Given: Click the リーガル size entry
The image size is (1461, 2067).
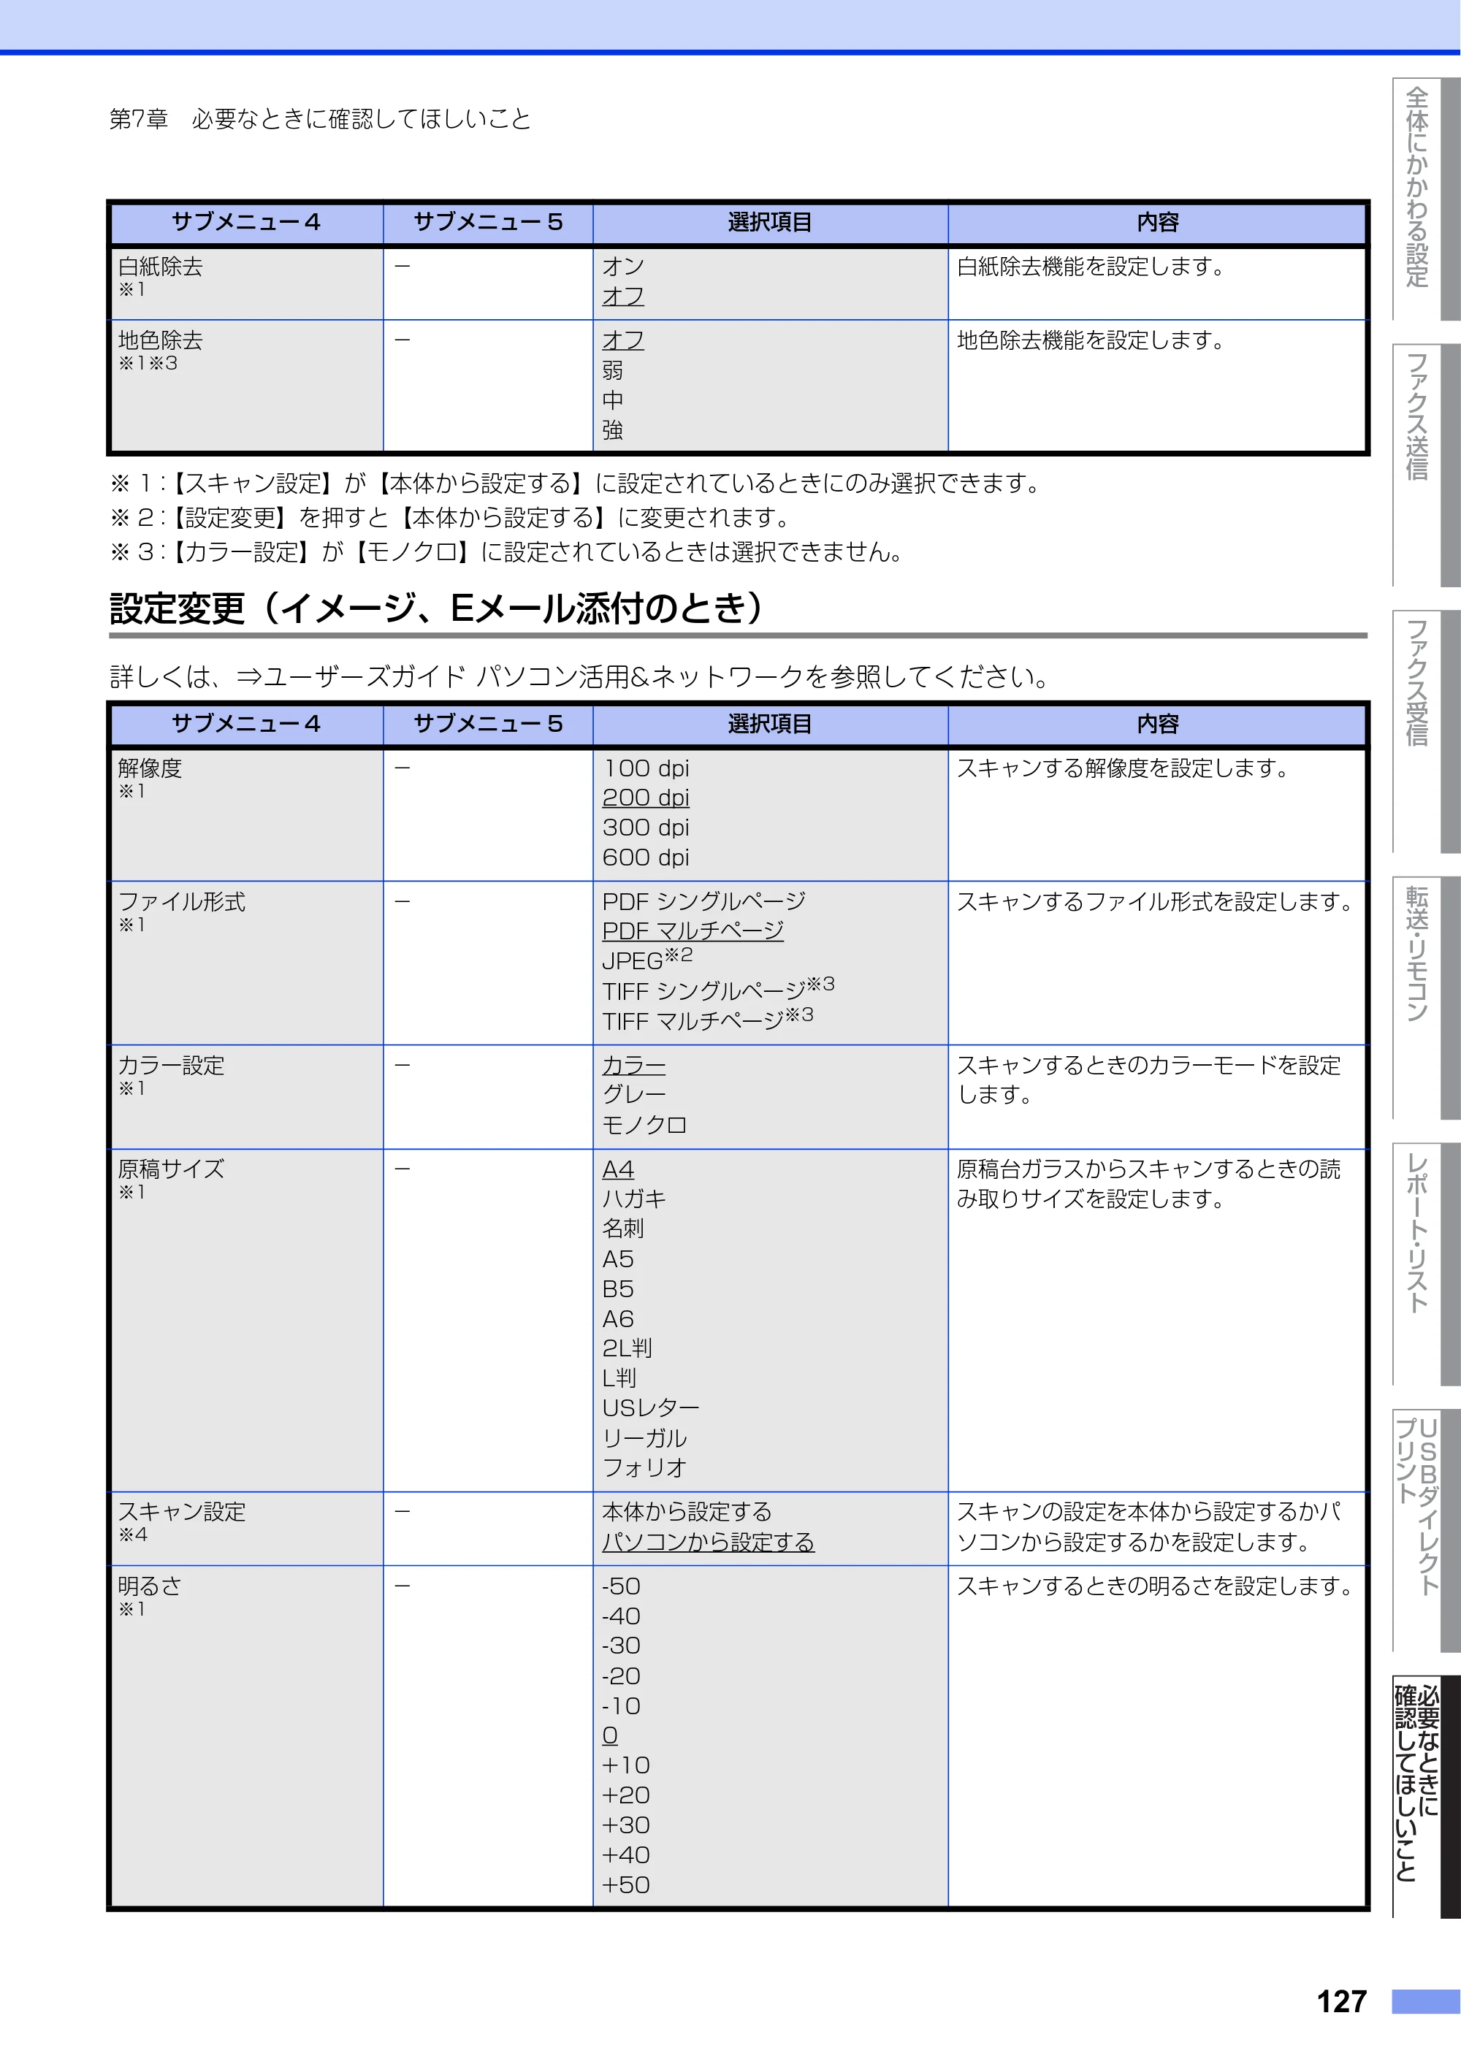Looking at the screenshot, I should tap(644, 1439).
